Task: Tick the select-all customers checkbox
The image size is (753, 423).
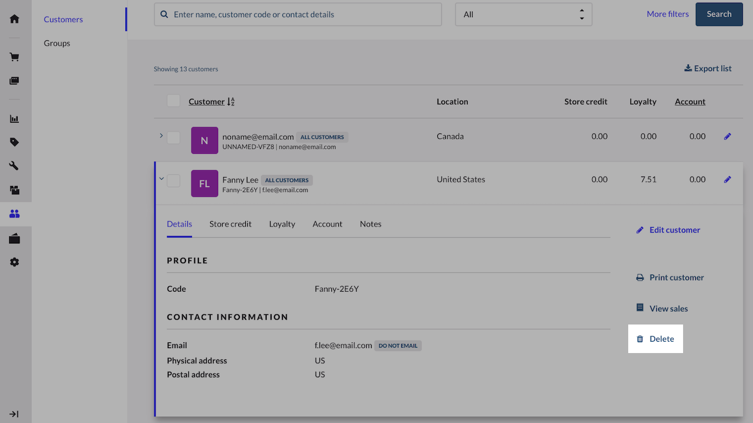Action: tap(173, 101)
